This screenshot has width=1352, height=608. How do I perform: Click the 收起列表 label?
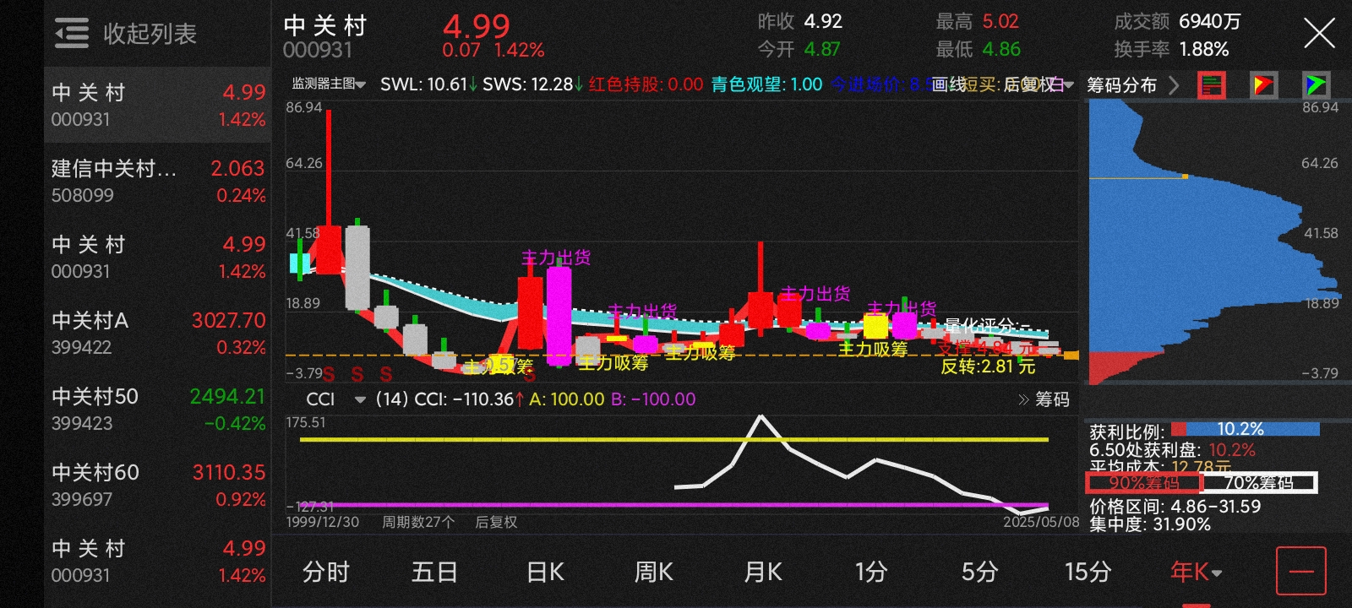pyautogui.click(x=150, y=34)
